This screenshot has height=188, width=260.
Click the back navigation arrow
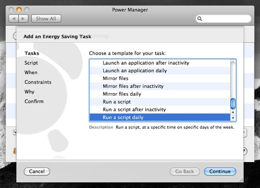[14, 19]
